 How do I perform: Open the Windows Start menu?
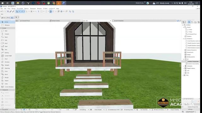pyautogui.click(x=3, y=3)
